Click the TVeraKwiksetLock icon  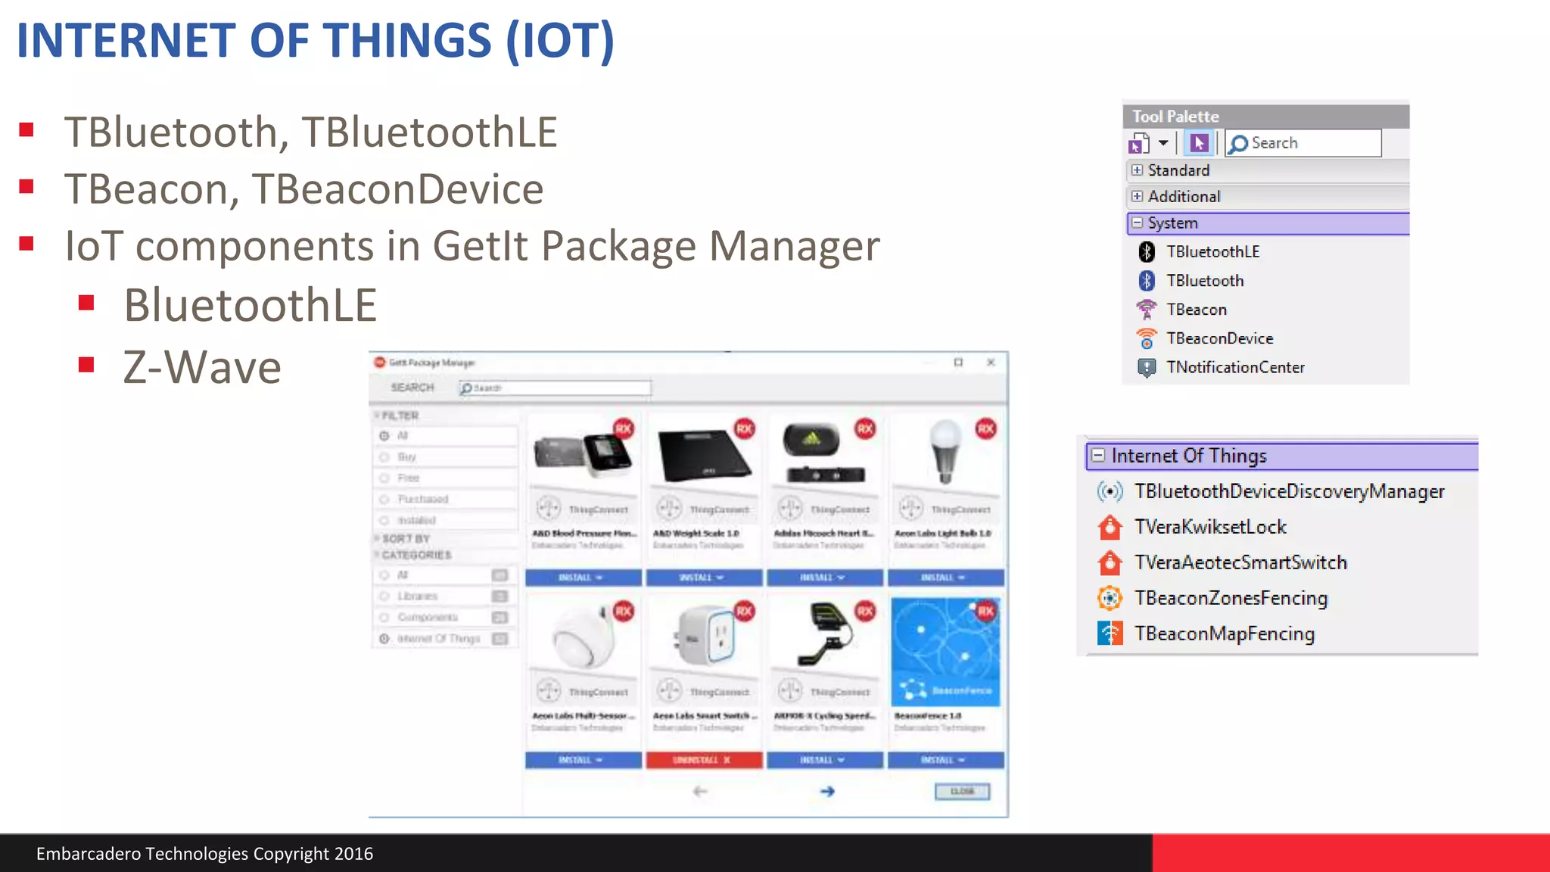coord(1110,527)
